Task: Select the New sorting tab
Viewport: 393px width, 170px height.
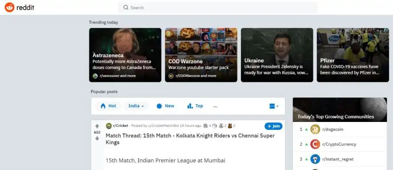Action: tap(165, 106)
